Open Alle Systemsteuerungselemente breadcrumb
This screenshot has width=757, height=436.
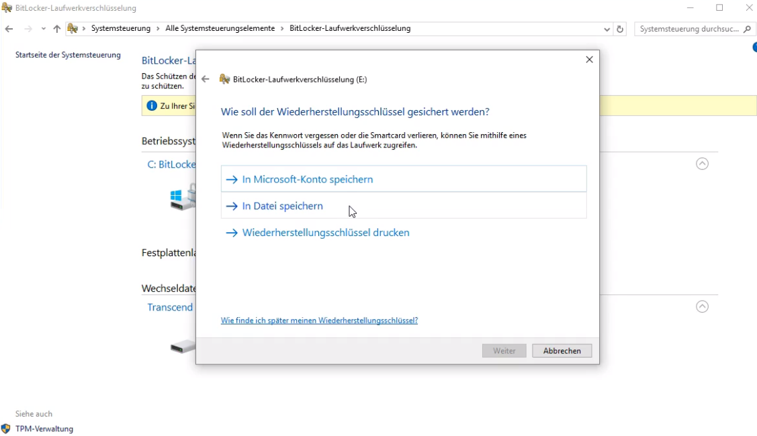tap(220, 28)
